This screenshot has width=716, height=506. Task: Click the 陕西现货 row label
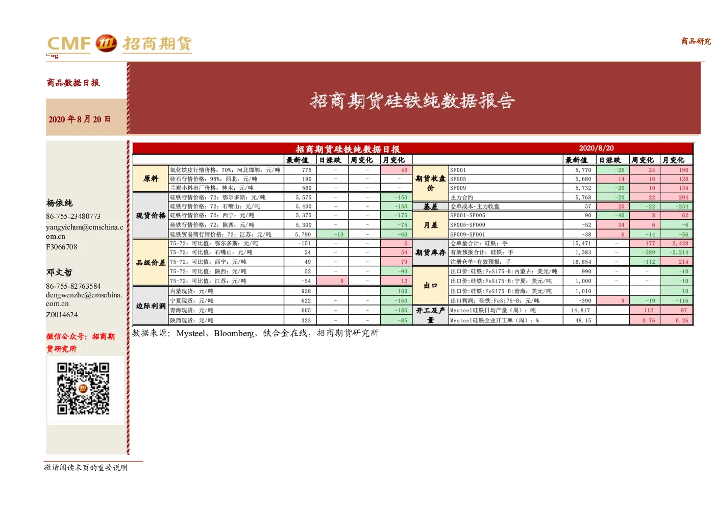192,320
